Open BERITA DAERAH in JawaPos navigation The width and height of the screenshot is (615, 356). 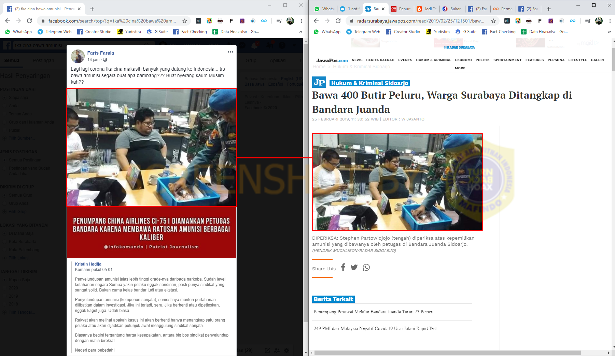pos(380,60)
